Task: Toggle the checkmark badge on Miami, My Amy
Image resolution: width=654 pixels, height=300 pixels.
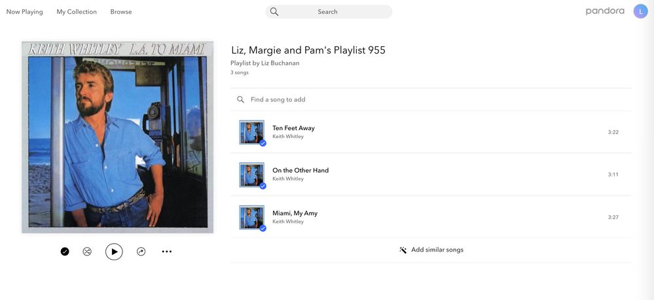Action: pyautogui.click(x=263, y=228)
